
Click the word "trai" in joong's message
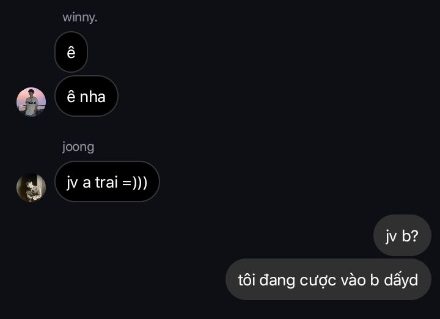click(106, 182)
